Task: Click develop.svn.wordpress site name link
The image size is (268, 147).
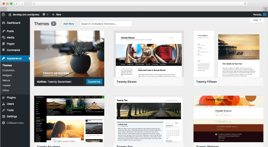Action: [26, 14]
